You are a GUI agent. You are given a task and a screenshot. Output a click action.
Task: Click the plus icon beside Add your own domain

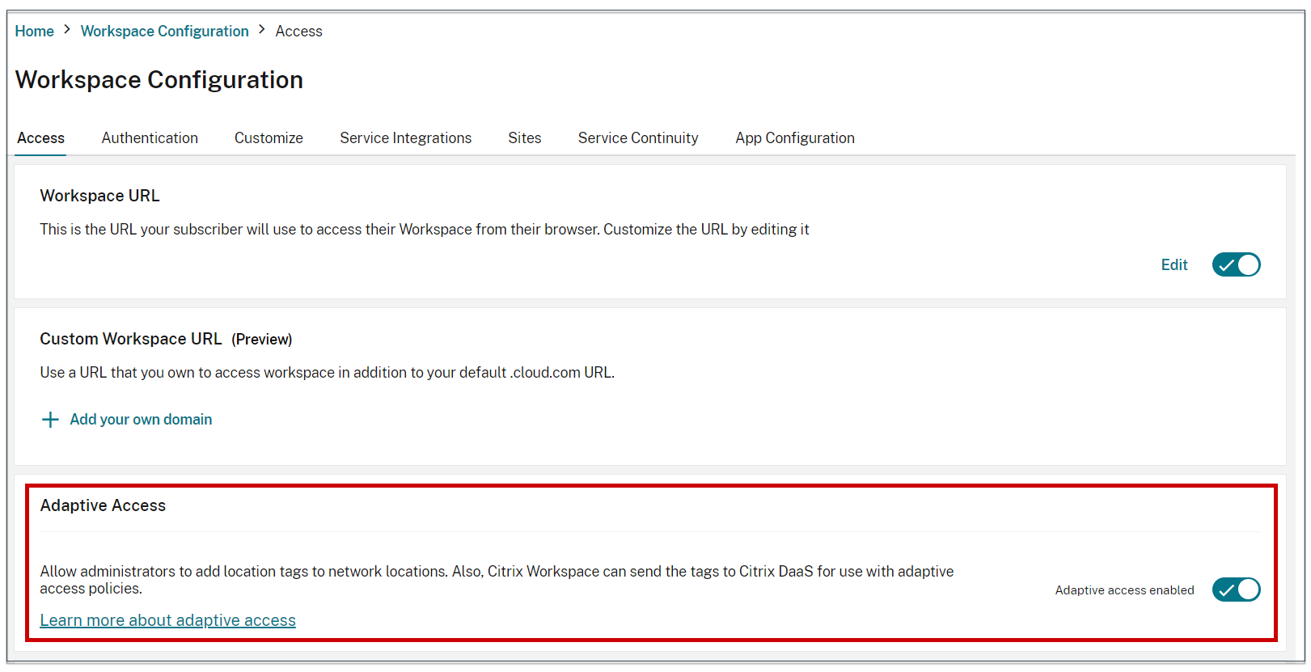coord(50,420)
